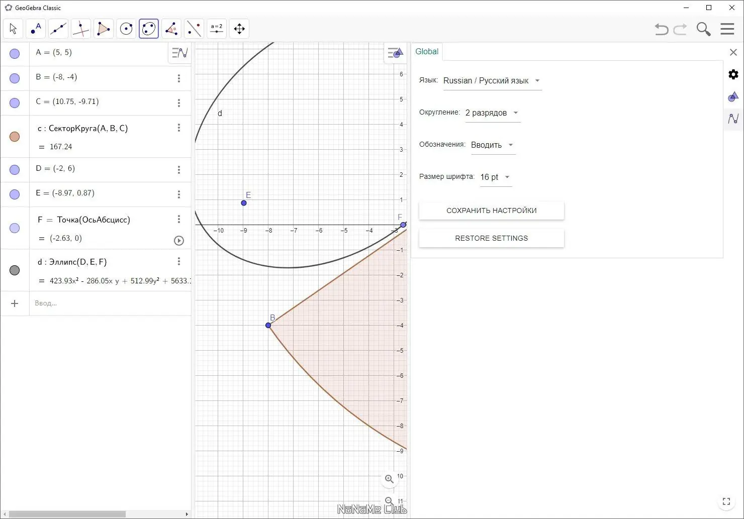Choose the Point tool
Screen dimensions: 744x519
click(36, 29)
